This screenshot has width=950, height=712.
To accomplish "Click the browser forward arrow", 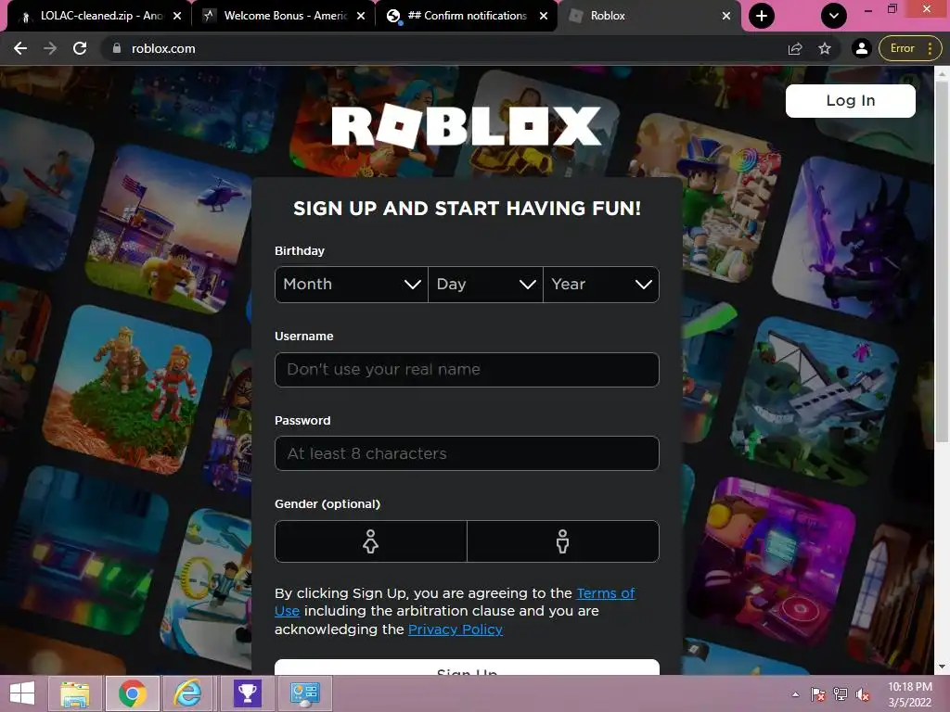I will point(50,48).
